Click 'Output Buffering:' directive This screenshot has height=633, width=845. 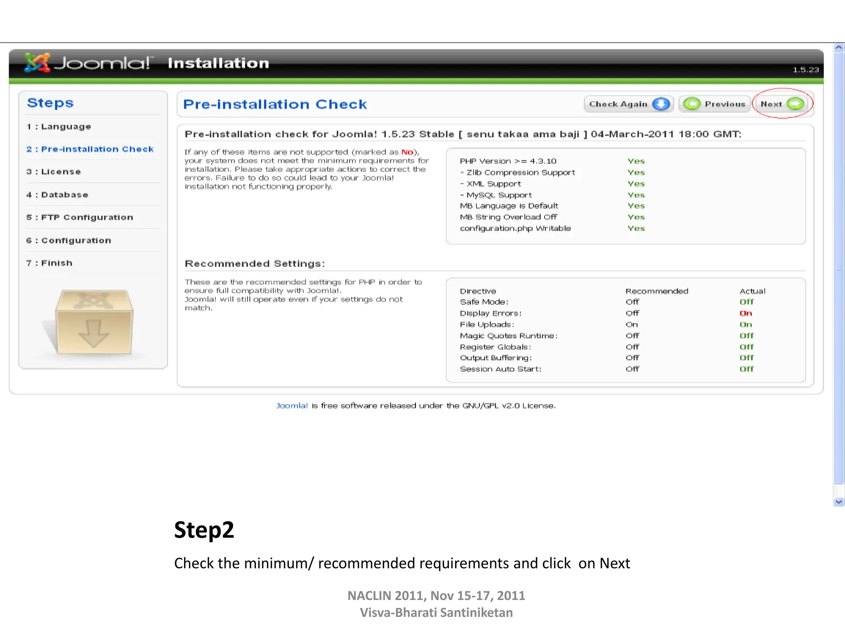[496, 358]
